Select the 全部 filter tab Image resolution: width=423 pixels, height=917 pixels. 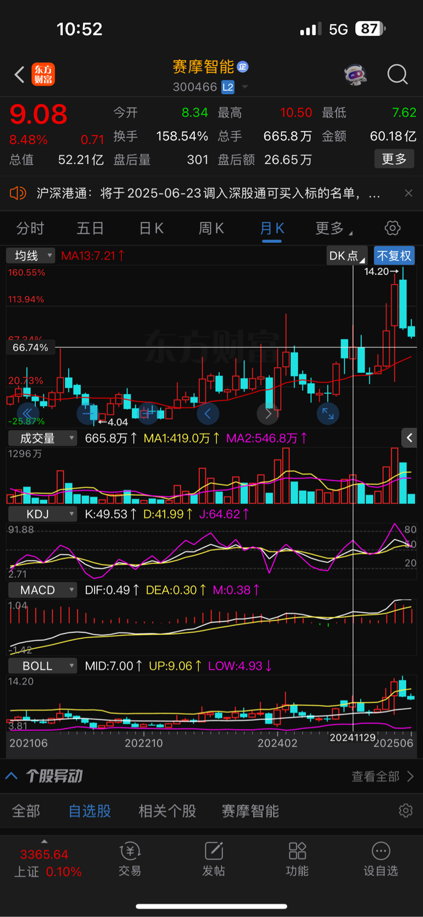[26, 811]
